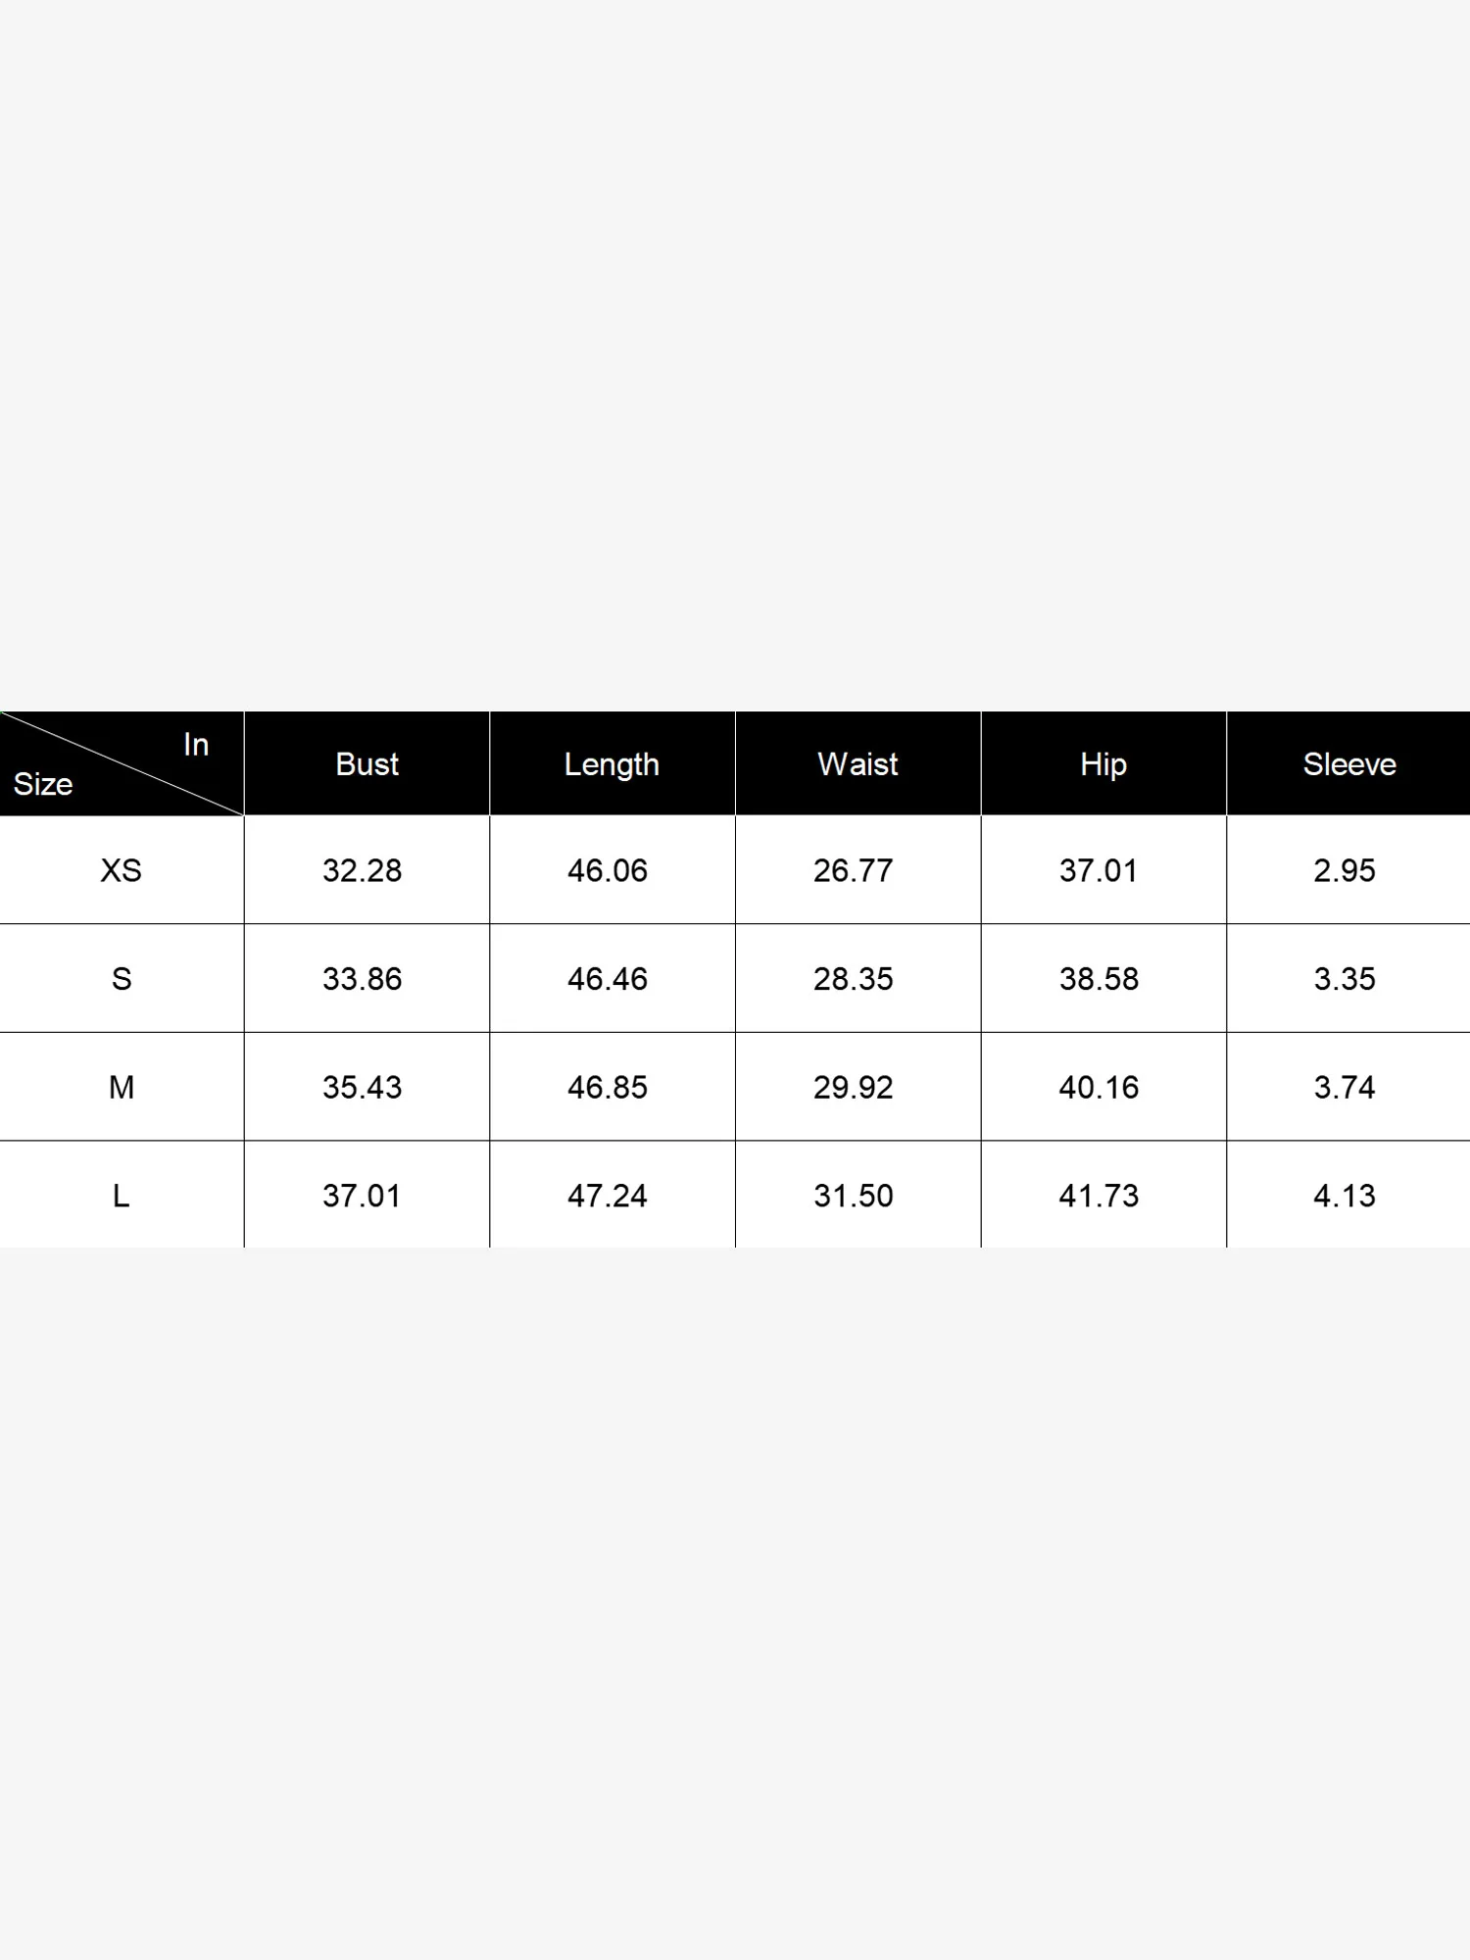1470x1960 pixels.
Task: Click the Waist column header
Action: (857, 764)
